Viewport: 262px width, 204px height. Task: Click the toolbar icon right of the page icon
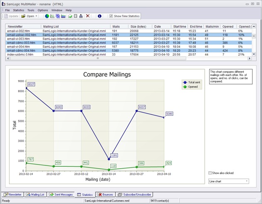81,16
